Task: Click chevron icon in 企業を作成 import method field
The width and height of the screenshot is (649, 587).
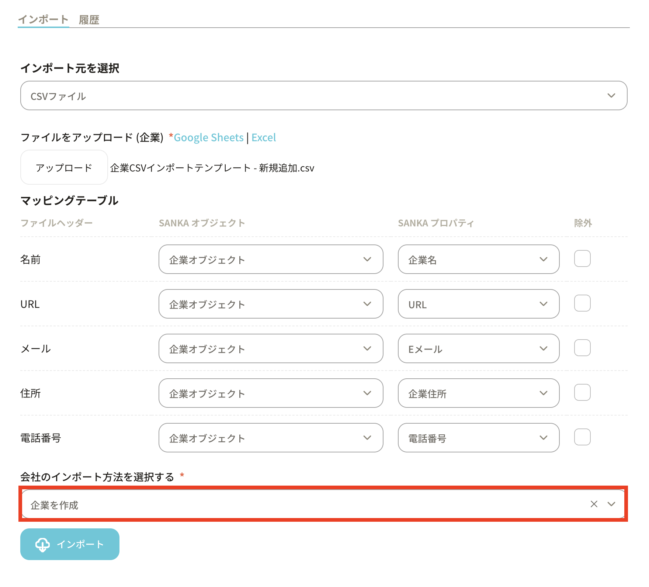Action: pos(611,504)
